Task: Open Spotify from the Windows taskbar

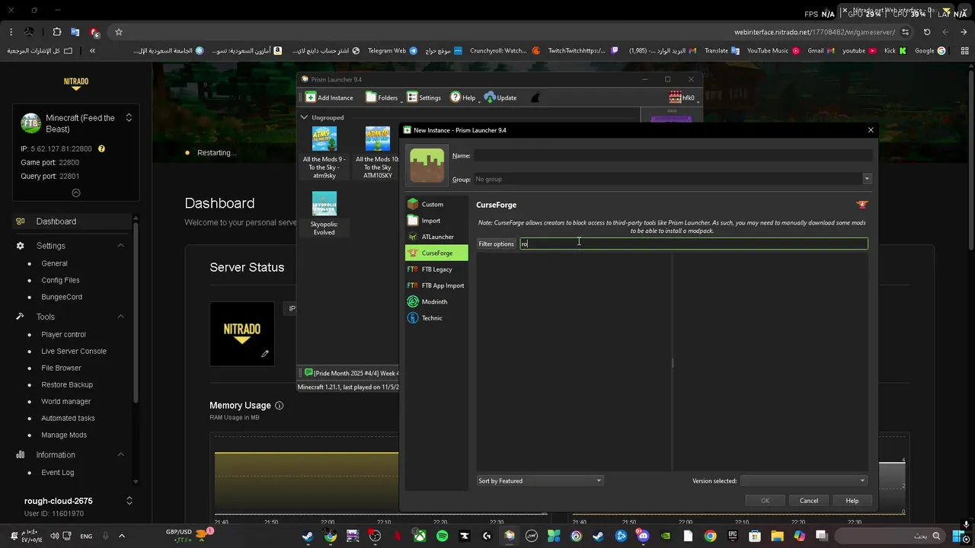Action: pos(443,536)
